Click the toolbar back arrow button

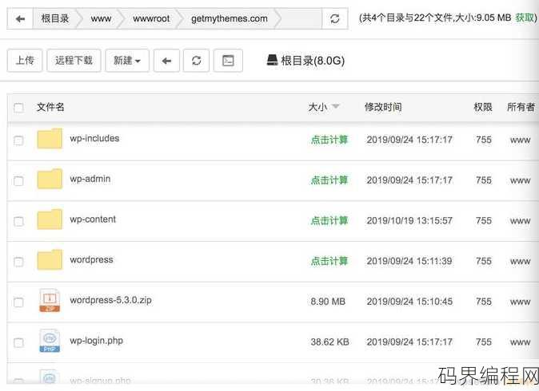(x=166, y=61)
